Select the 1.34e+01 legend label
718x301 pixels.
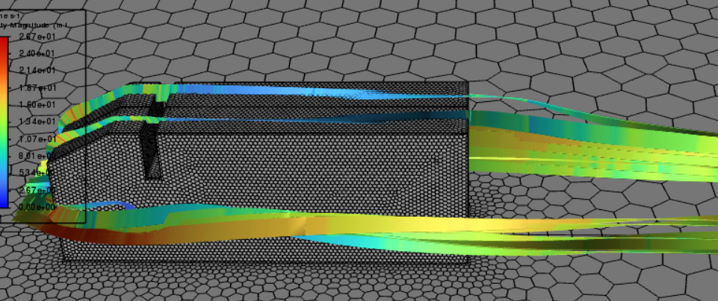37,121
